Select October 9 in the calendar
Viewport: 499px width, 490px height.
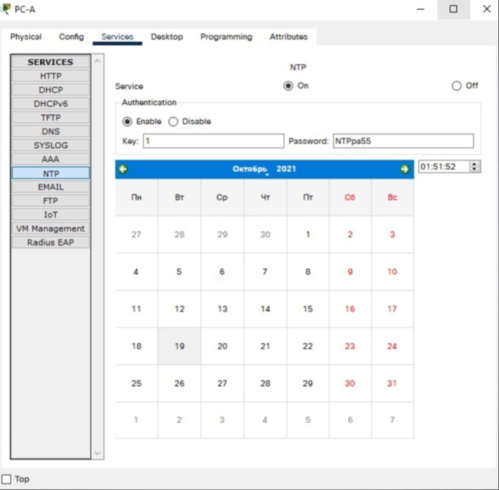click(x=350, y=272)
